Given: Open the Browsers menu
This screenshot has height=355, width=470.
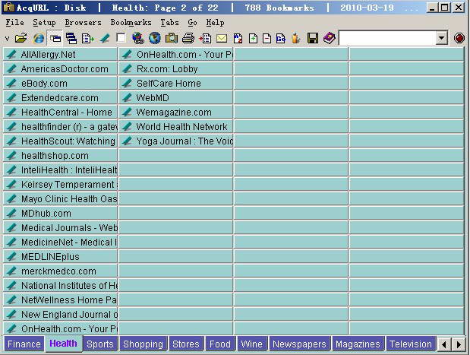Looking at the screenshot, I should (x=83, y=23).
